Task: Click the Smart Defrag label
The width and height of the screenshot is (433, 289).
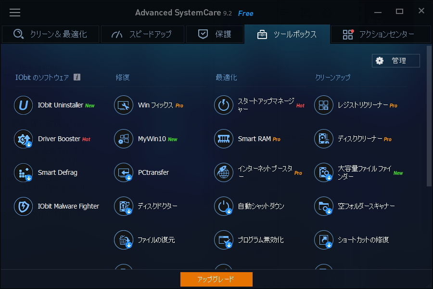Action: pos(57,172)
